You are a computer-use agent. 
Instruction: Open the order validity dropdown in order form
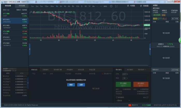[x=123, y=101]
